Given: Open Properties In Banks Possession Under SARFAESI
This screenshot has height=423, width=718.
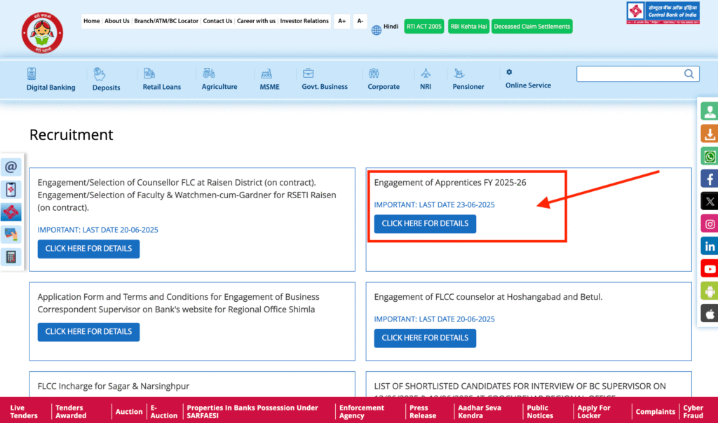Looking at the screenshot, I should point(252,412).
